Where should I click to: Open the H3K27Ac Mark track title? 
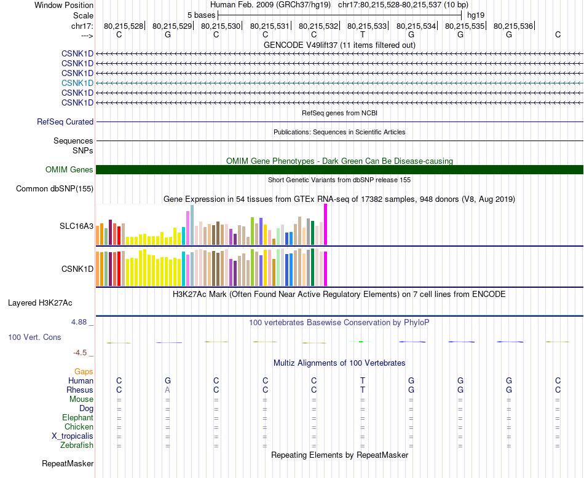coord(339,295)
